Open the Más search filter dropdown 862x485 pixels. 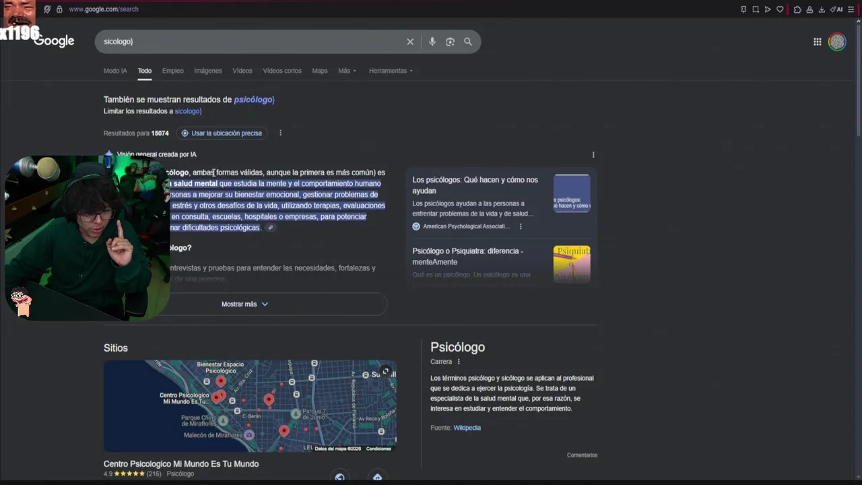point(347,71)
